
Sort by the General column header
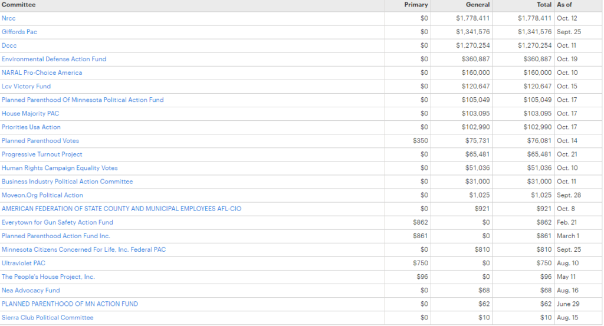[478, 5]
